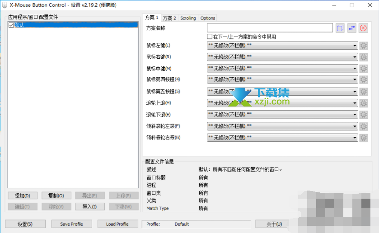Click the 复制(O) button

click(x=56, y=196)
